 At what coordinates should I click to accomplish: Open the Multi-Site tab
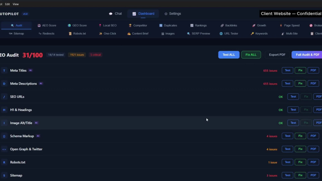click(x=289, y=34)
